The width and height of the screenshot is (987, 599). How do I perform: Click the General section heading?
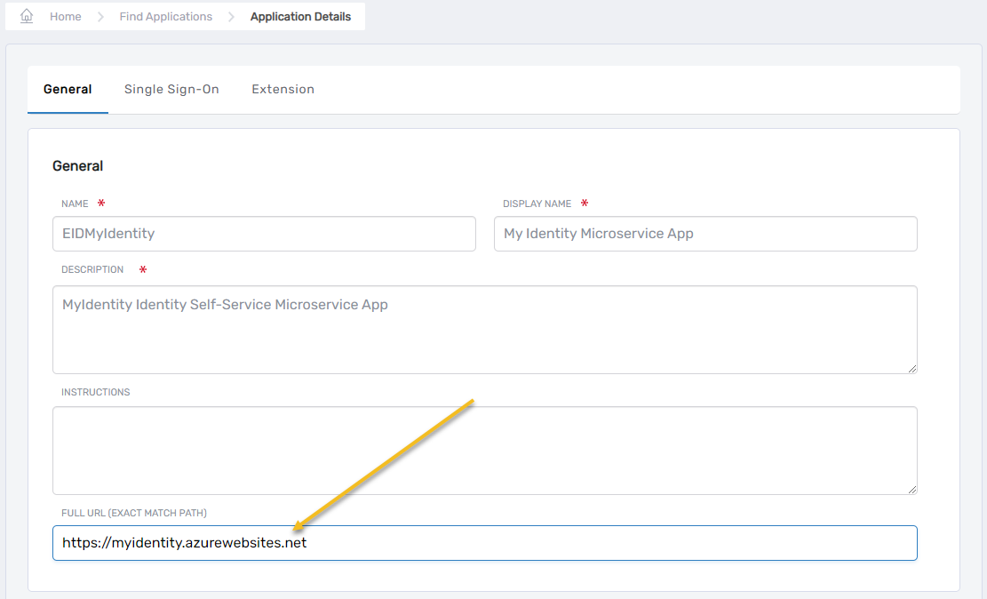[x=78, y=166]
